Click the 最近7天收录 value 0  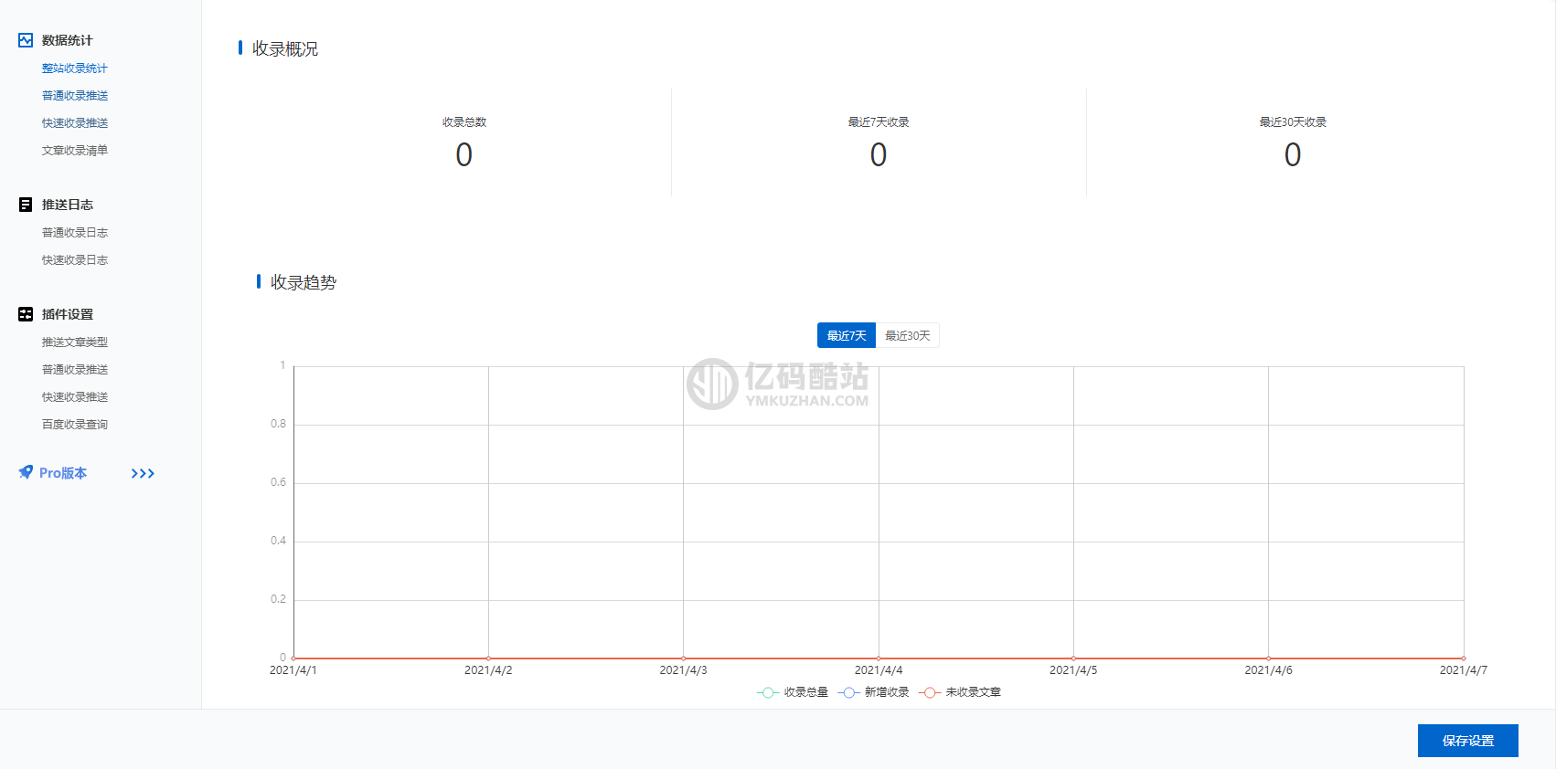[879, 155]
